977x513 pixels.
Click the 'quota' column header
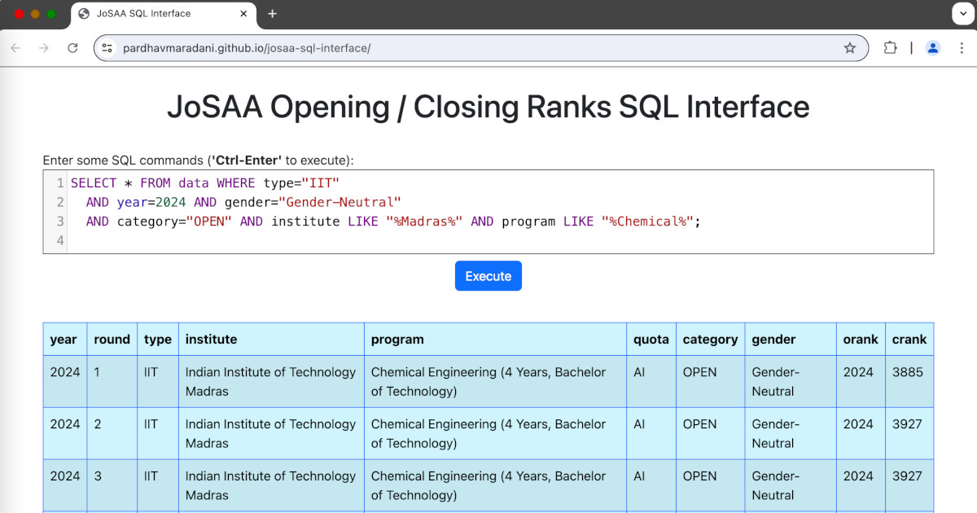pyautogui.click(x=651, y=340)
